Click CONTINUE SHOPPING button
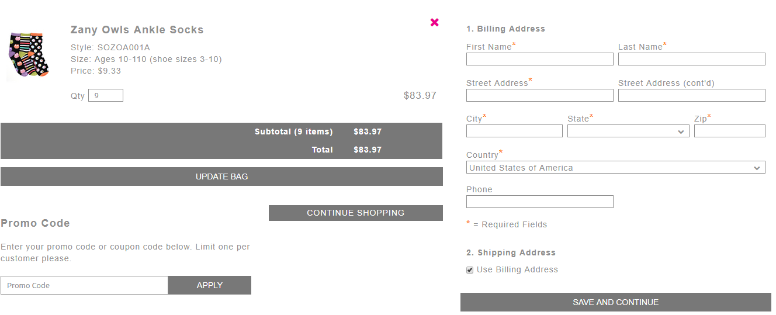The height and width of the screenshot is (315, 776). pos(356,213)
